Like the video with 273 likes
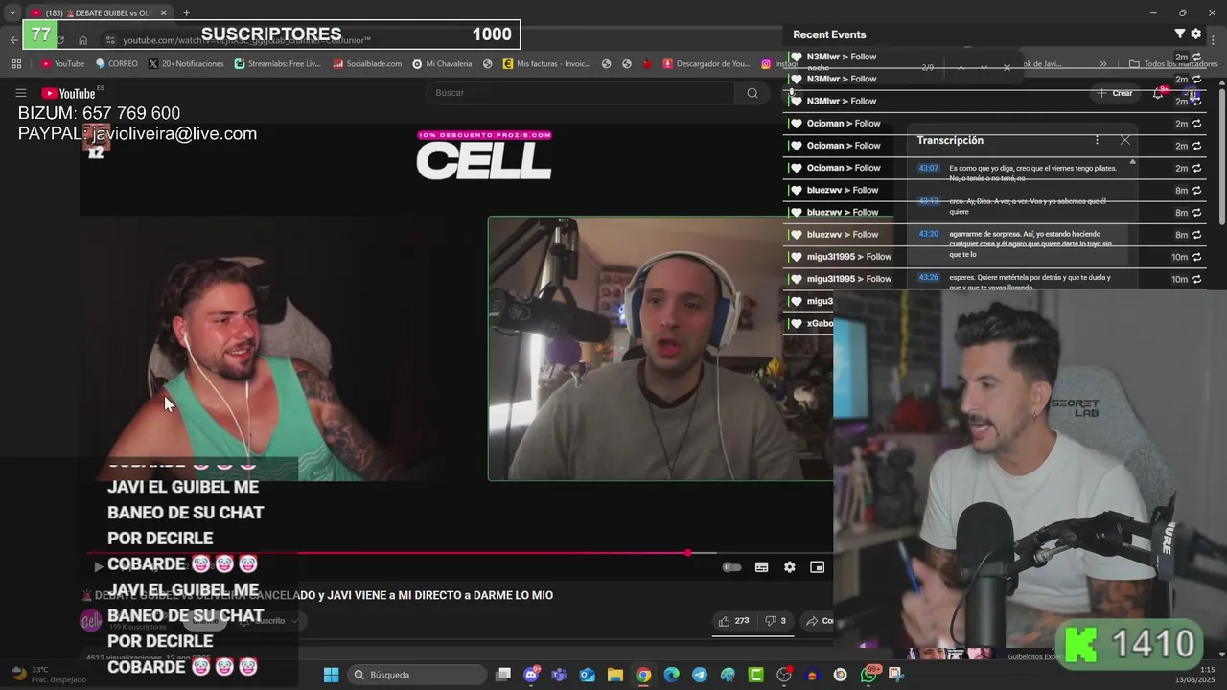Image resolution: width=1227 pixels, height=690 pixels. [x=734, y=621]
